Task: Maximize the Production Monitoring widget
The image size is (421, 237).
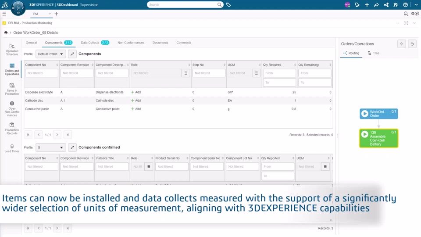Action: (406, 23)
